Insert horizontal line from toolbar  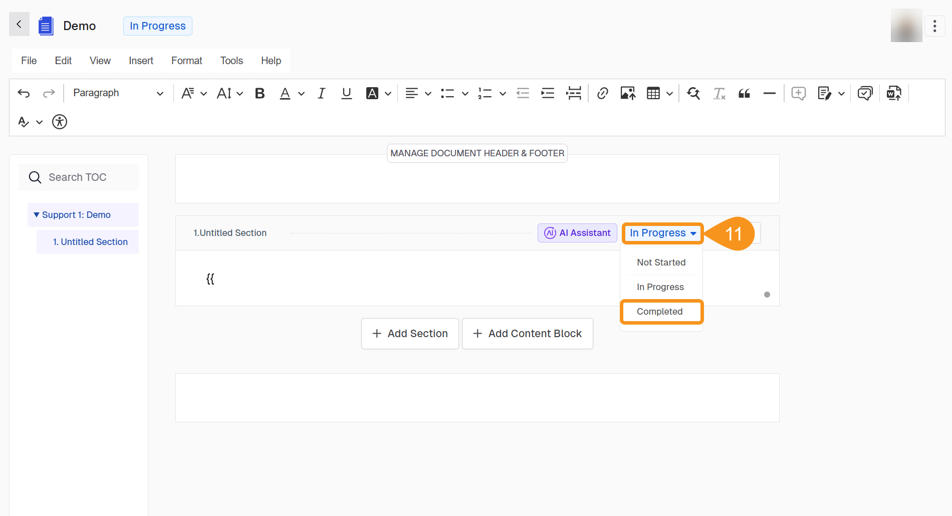(x=769, y=93)
